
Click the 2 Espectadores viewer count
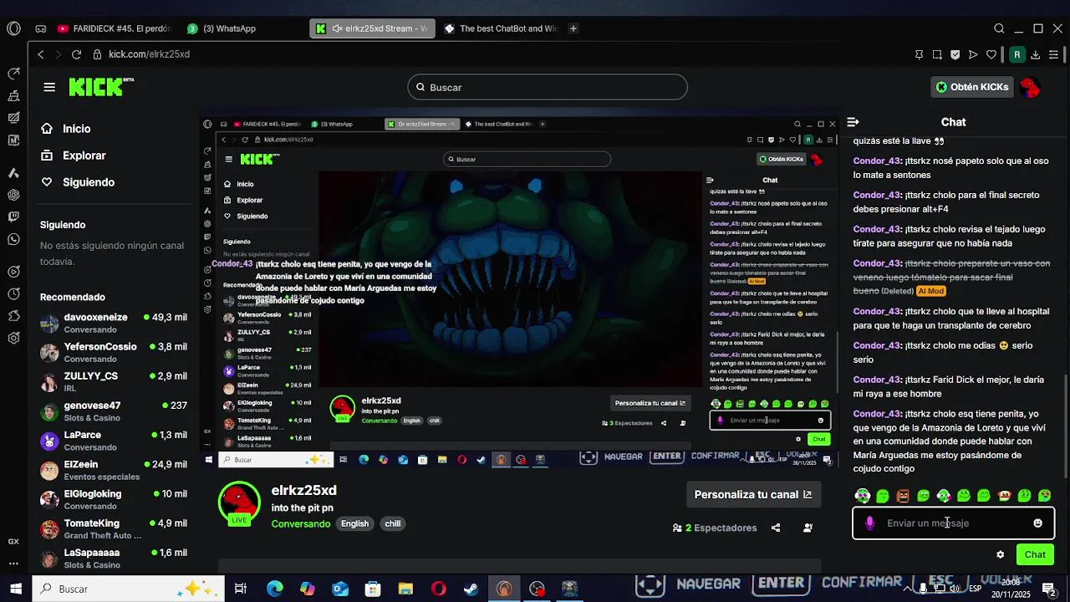tap(715, 528)
